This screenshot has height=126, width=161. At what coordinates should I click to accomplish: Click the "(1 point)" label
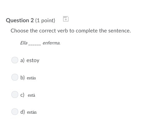coord(45,20)
